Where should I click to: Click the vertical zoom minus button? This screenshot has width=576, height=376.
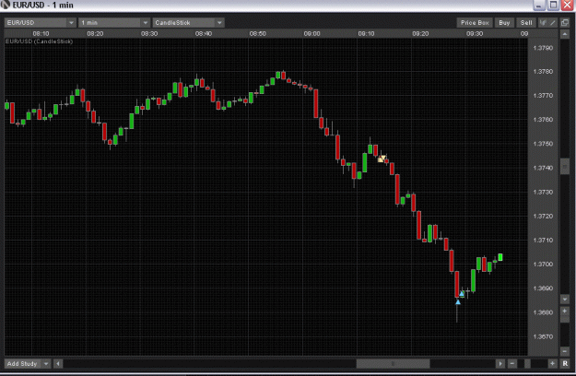click(x=565, y=351)
